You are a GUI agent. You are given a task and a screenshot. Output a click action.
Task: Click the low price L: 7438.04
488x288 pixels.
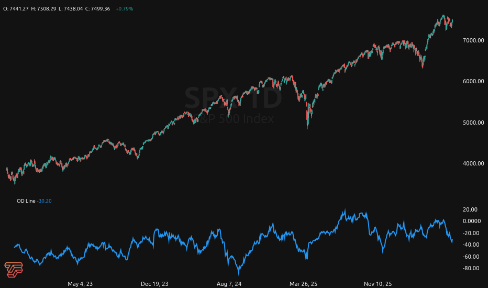point(71,9)
